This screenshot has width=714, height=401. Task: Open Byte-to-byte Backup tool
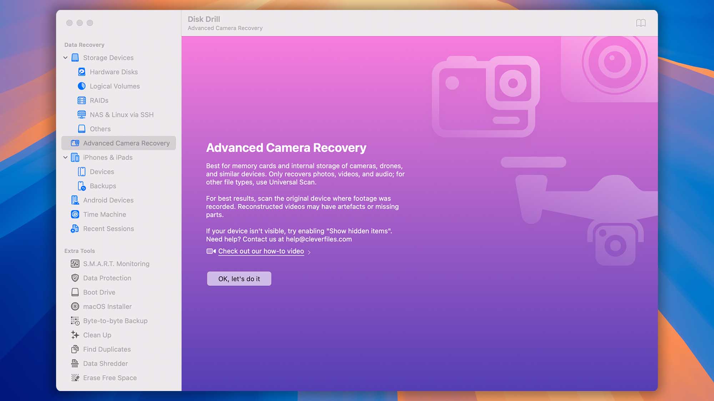[x=119, y=321]
